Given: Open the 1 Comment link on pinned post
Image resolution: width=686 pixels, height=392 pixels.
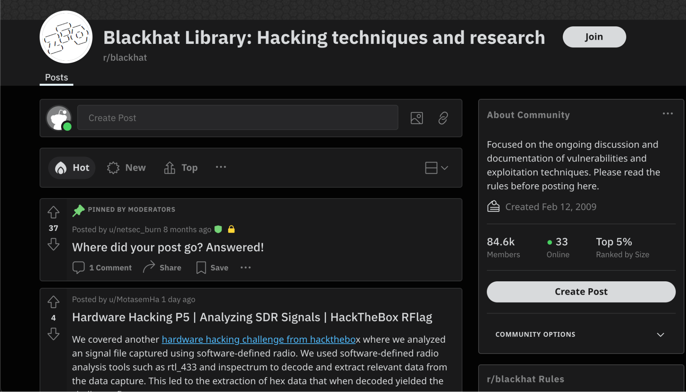Looking at the screenshot, I should pyautogui.click(x=102, y=268).
